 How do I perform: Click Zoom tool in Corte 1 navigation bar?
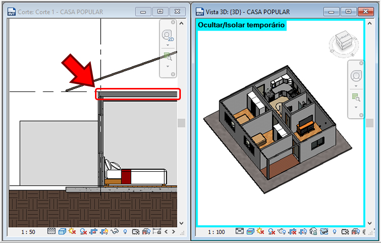(168, 56)
